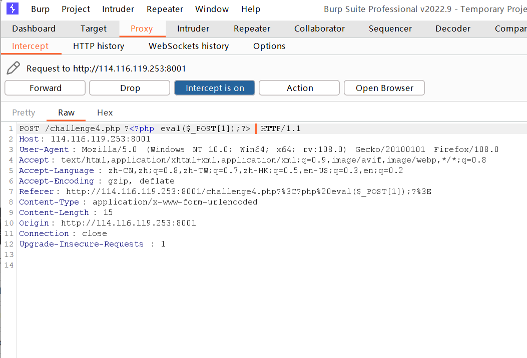
Task: Open the Sequencer tab
Action: click(x=390, y=29)
